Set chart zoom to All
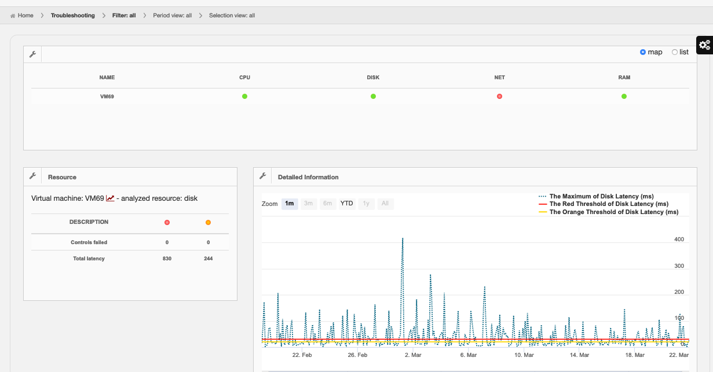Viewport: 713px width, 372px height. [x=385, y=204]
